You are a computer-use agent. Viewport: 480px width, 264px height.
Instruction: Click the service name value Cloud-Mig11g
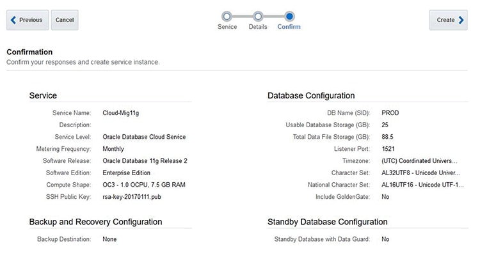(121, 113)
